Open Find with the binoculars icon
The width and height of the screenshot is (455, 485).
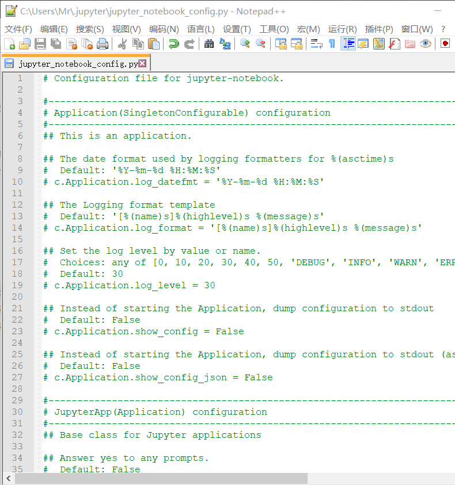coord(209,44)
